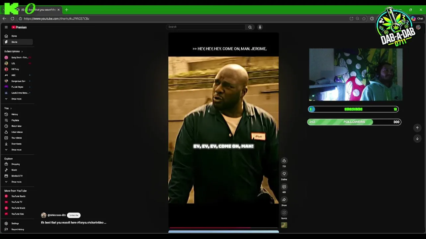The height and width of the screenshot is (239, 426).
Task: Reload the page
Action: click(x=12, y=19)
